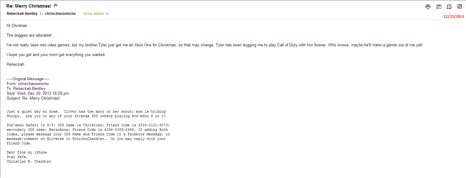Viewport: 466px width, 178px height.
Task: Click the red 12/25/2013 date label
Action: point(454,17)
